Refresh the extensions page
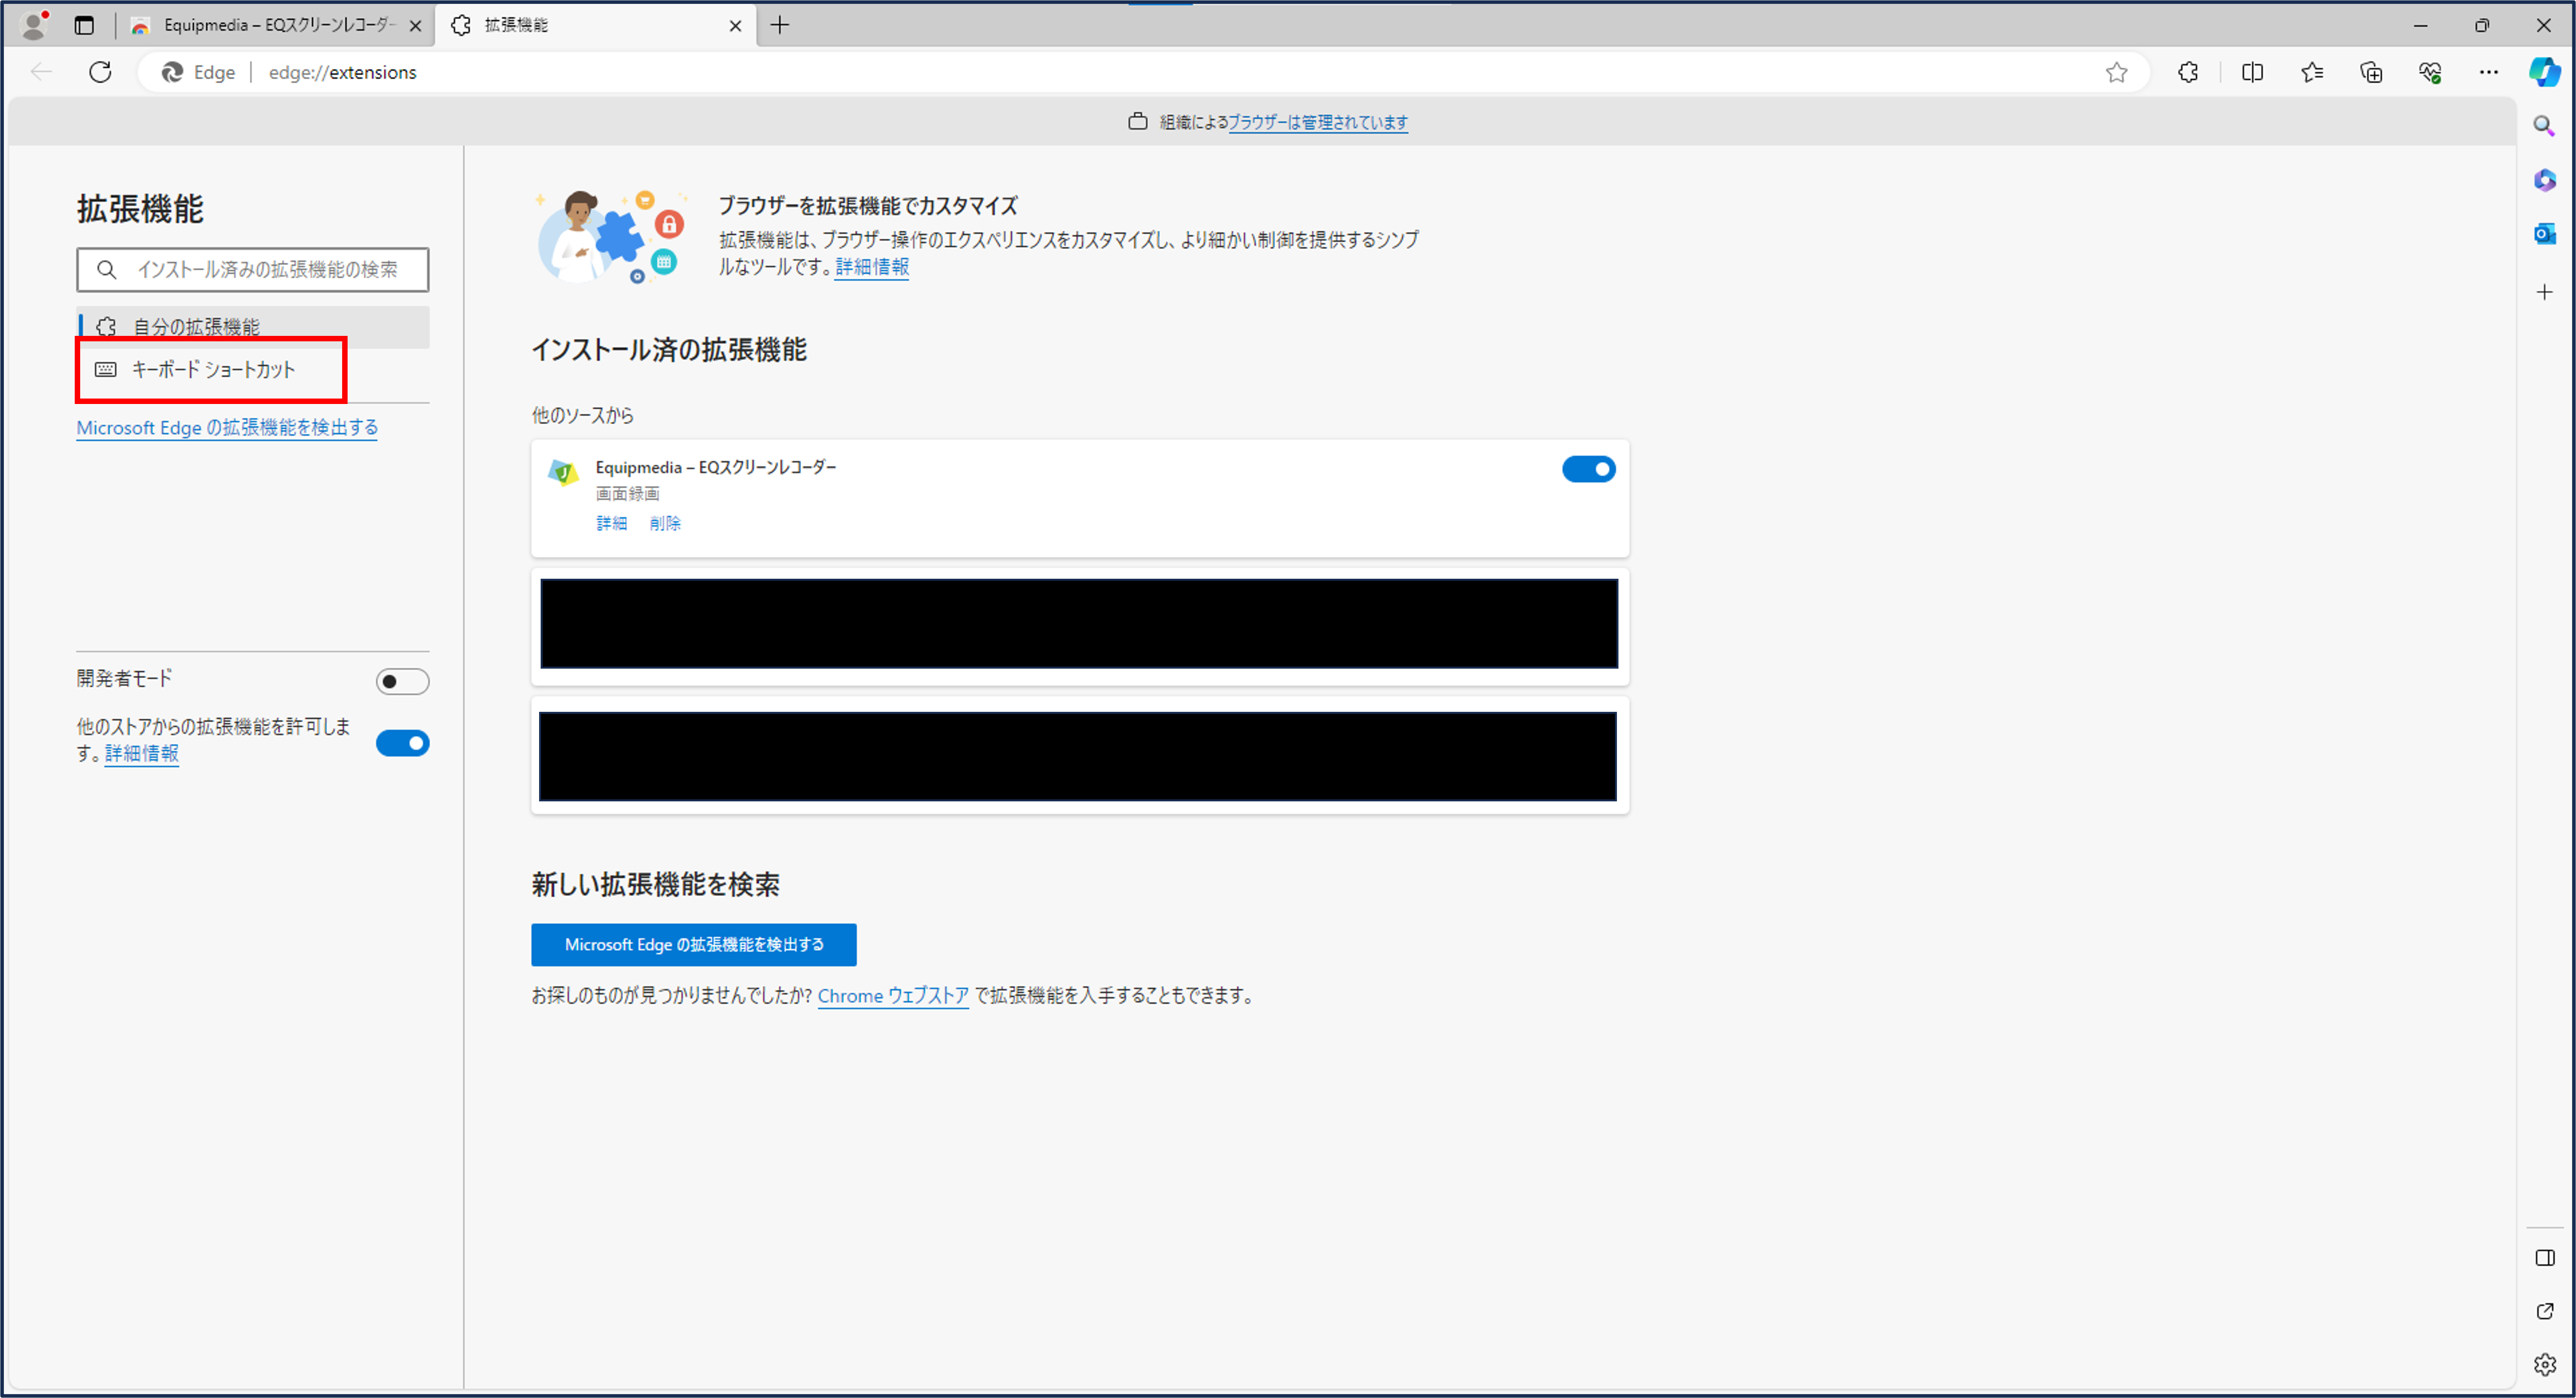The height and width of the screenshot is (1398, 2576). [x=100, y=72]
